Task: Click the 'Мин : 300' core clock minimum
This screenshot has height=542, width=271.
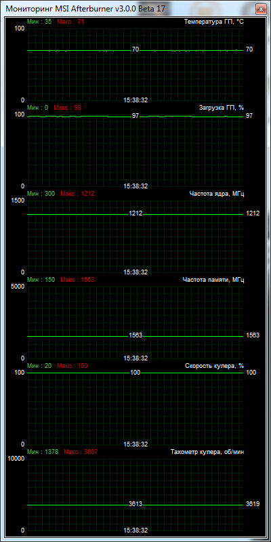Action: [x=41, y=194]
